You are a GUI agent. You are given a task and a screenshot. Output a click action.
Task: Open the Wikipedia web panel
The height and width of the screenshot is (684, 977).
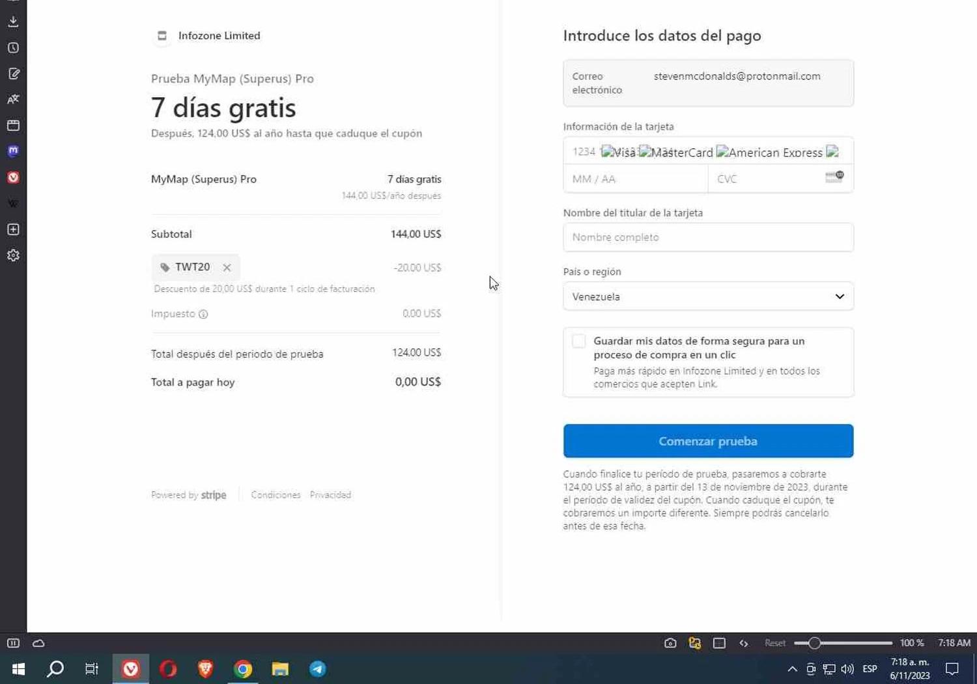pyautogui.click(x=13, y=203)
